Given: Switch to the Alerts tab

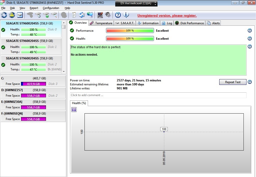Looking at the screenshot, I should [x=213, y=23].
